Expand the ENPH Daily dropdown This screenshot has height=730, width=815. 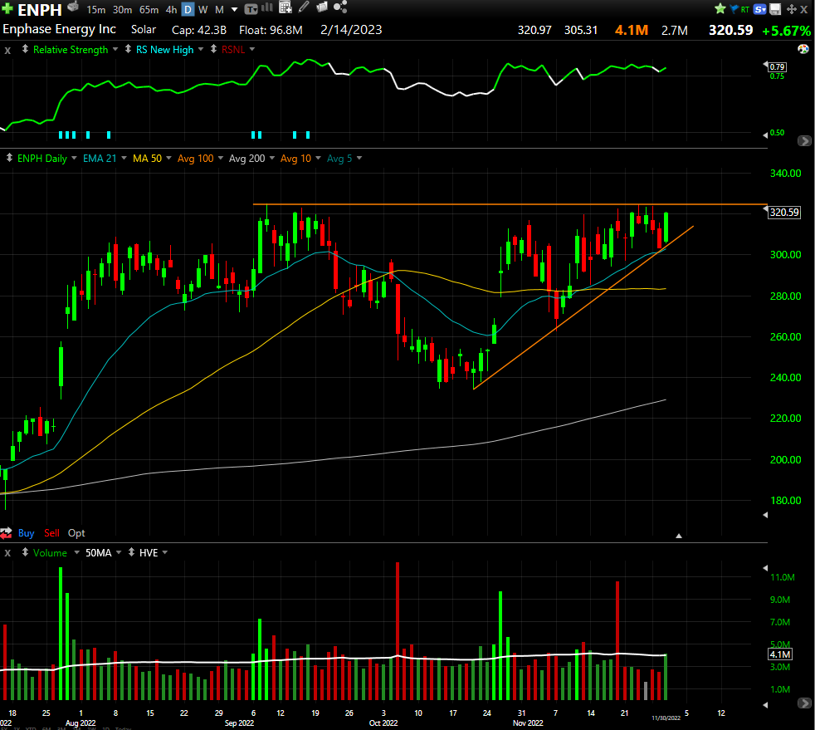tap(74, 158)
